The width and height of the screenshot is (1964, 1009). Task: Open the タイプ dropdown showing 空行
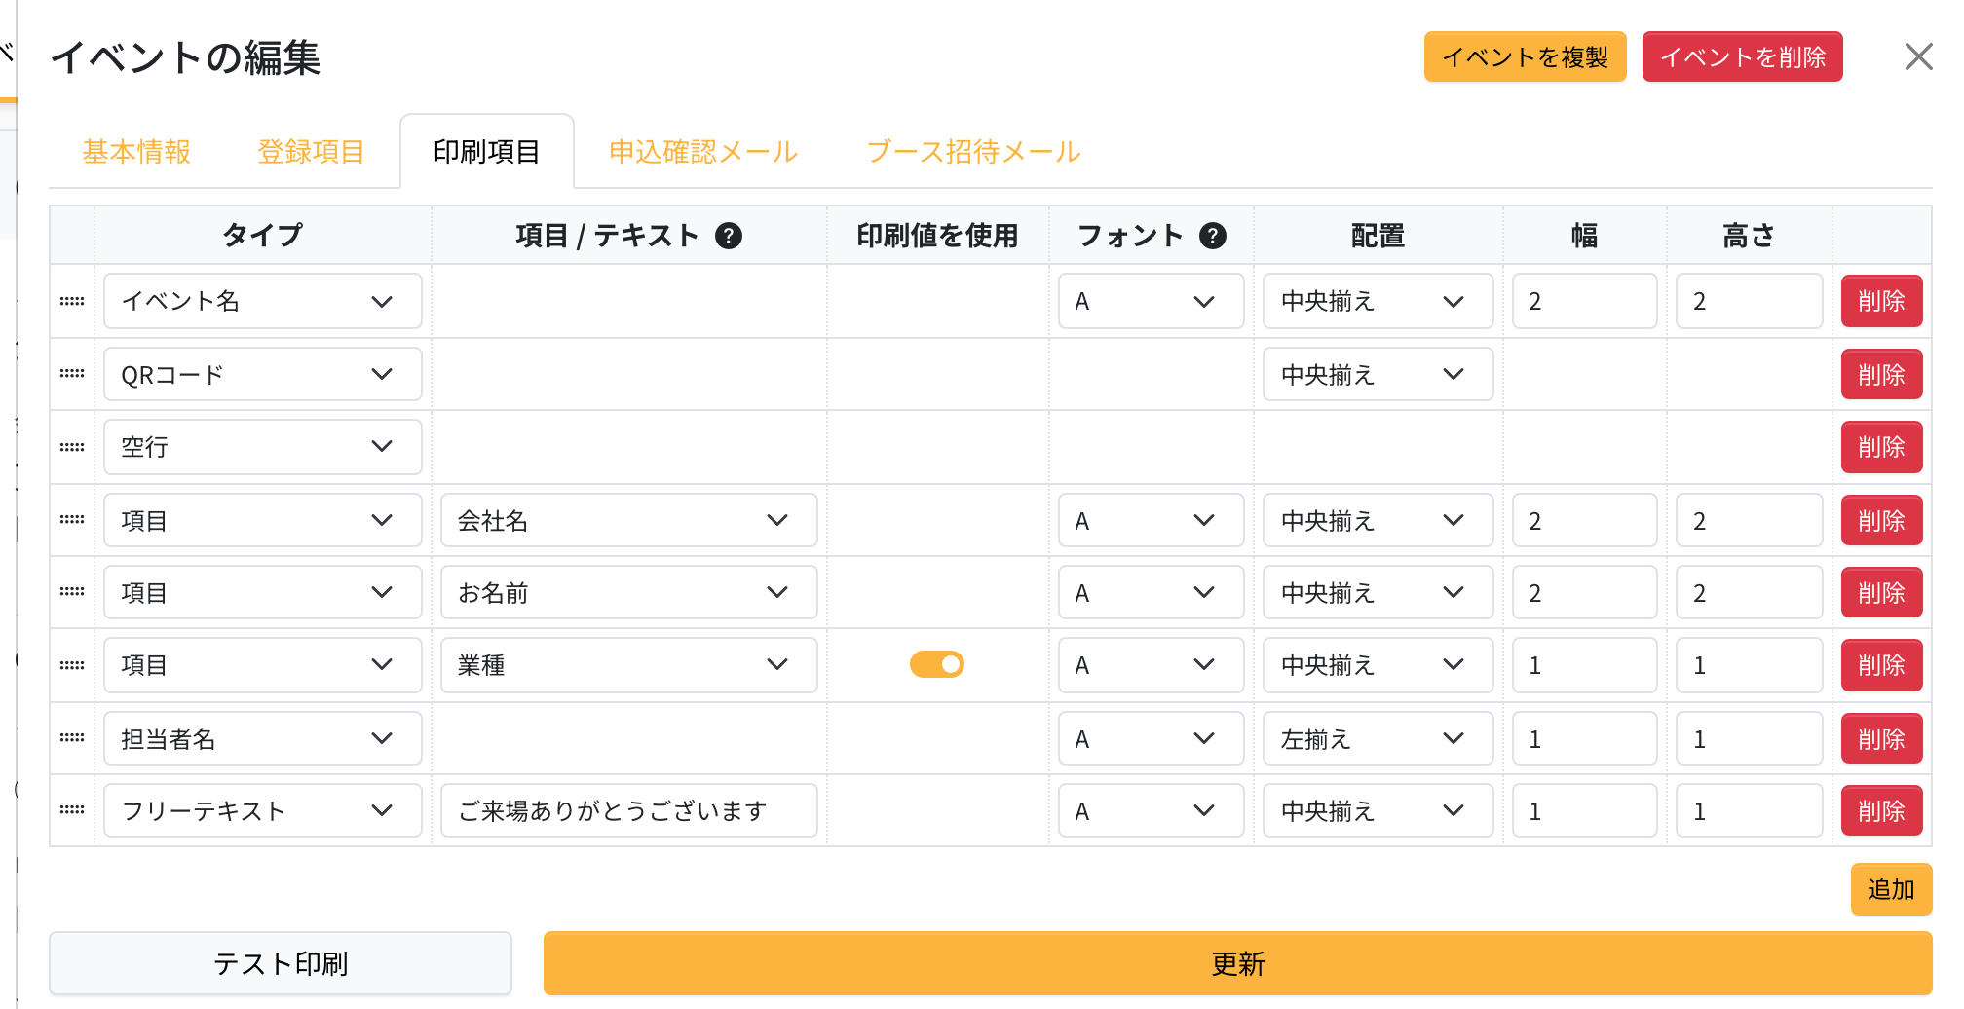point(263,447)
